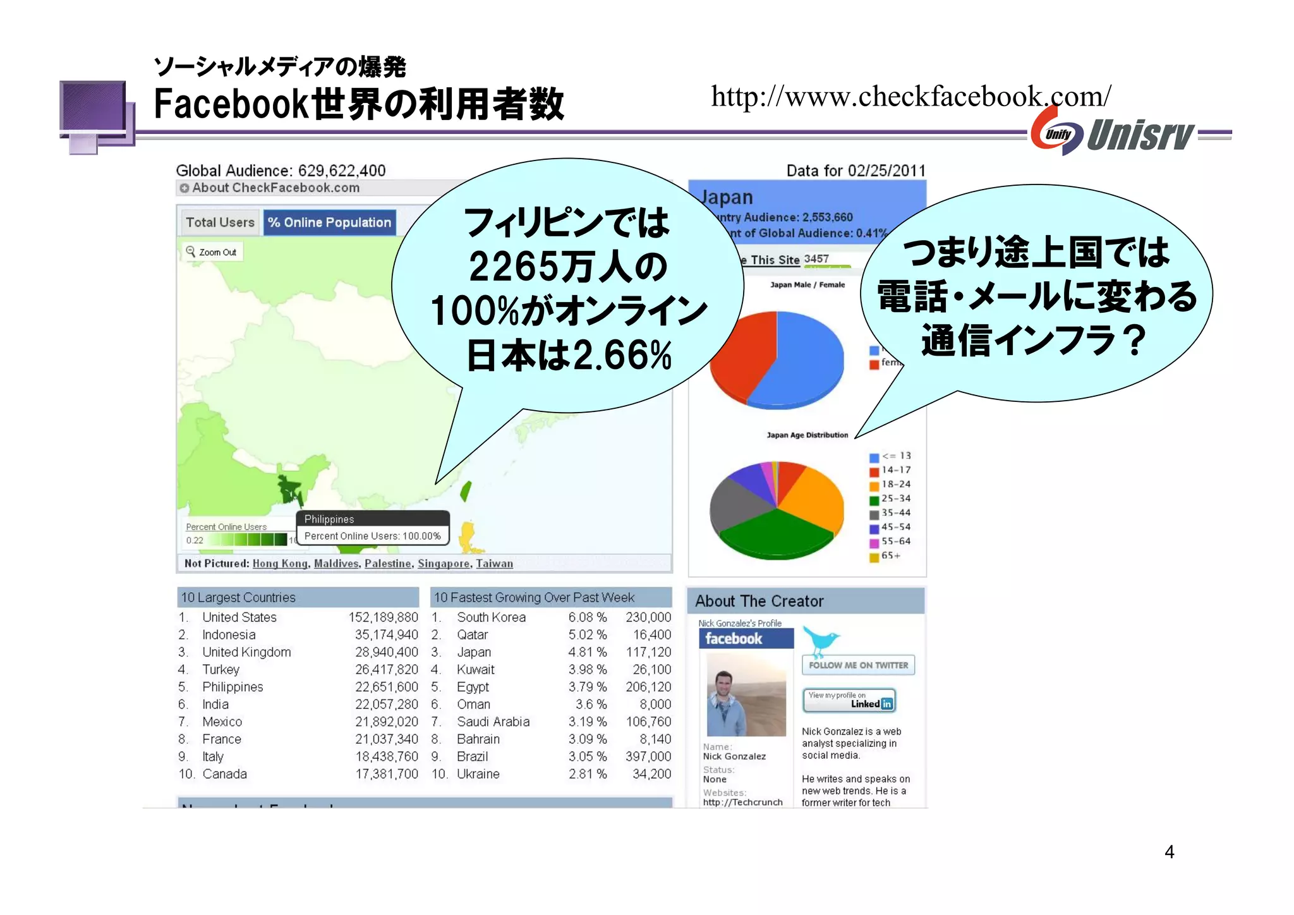Click the Canada row
Viewport: 1294px width, 915px height.
point(298,774)
